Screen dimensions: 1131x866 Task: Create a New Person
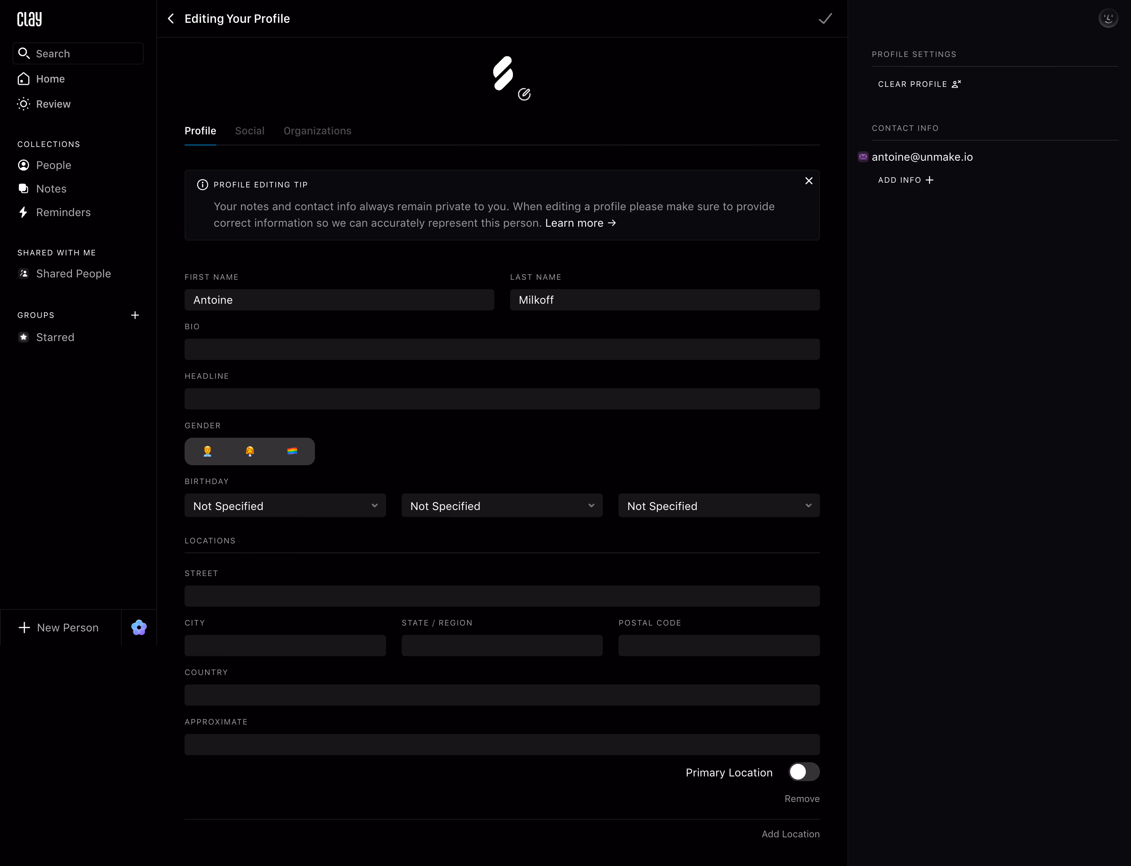pyautogui.click(x=58, y=627)
